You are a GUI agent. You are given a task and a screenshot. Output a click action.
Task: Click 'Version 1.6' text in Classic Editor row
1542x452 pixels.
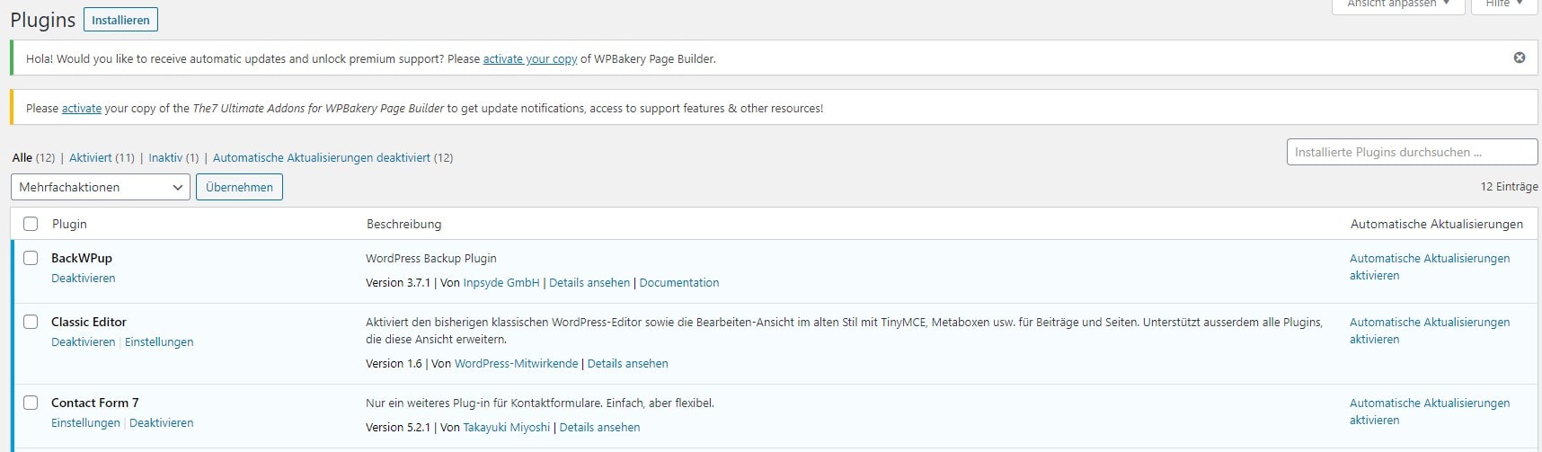tap(394, 363)
